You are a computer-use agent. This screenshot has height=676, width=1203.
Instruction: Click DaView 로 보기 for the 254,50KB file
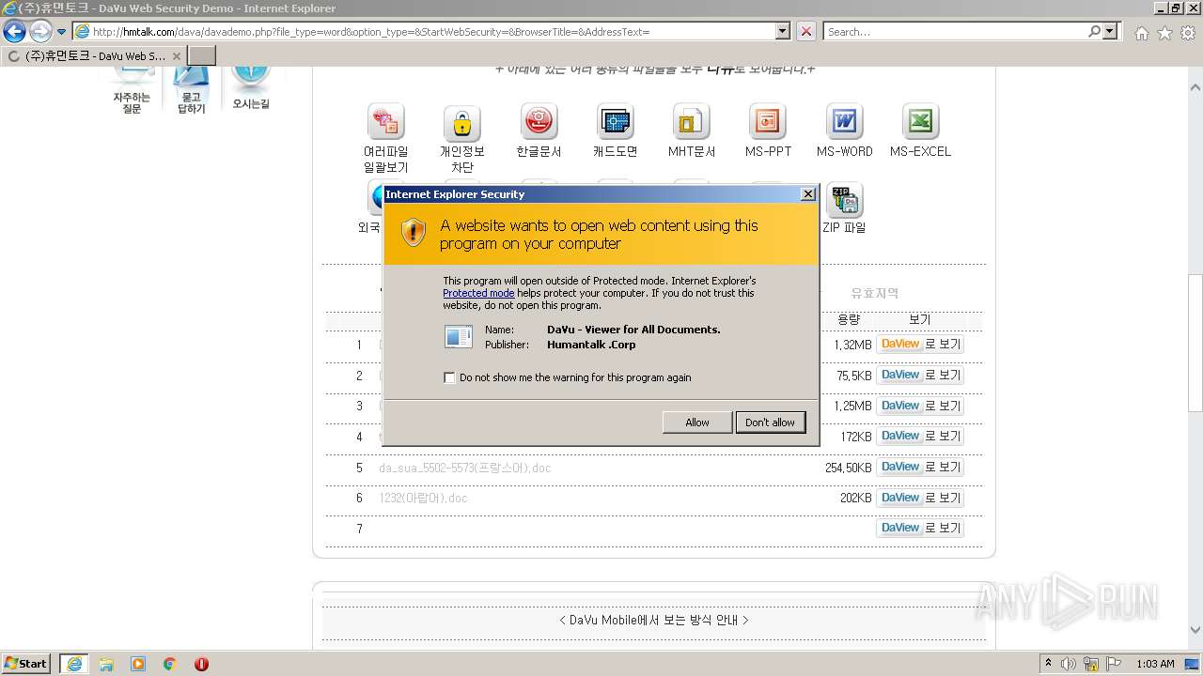[x=920, y=468]
